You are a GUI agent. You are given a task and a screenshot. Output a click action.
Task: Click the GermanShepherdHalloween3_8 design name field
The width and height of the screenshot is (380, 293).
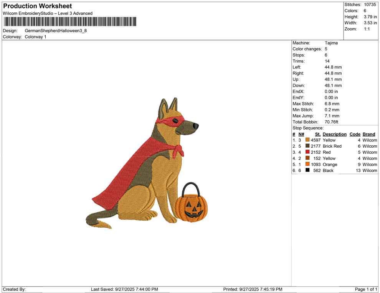point(56,31)
